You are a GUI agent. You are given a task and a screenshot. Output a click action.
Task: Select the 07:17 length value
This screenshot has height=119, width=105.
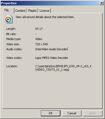click(x=39, y=29)
